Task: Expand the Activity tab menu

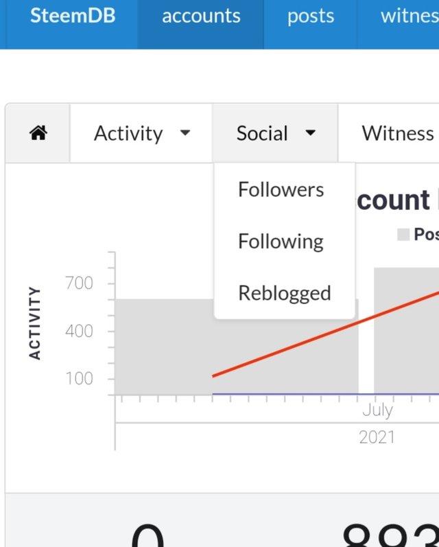Action: coord(141,133)
